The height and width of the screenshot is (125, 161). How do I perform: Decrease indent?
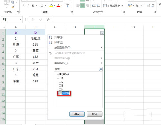point(94,5)
